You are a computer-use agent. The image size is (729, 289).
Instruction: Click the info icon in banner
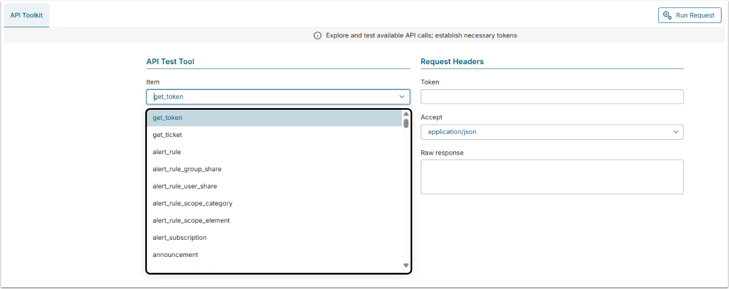317,35
